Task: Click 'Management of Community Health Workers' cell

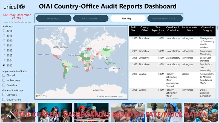Action: click(207, 43)
